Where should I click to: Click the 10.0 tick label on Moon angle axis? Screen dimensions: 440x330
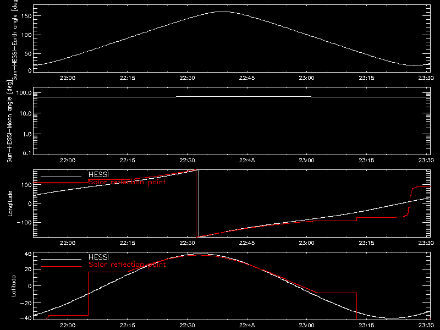pyautogui.click(x=25, y=113)
